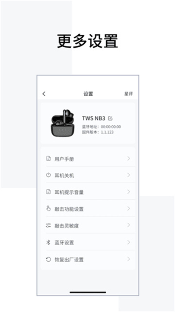Open the 耳机关机 menu item

[x=88, y=175]
